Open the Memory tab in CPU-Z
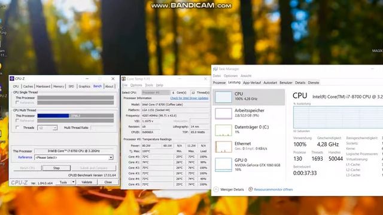Screen dimensions: 383x215 pos(59,86)
